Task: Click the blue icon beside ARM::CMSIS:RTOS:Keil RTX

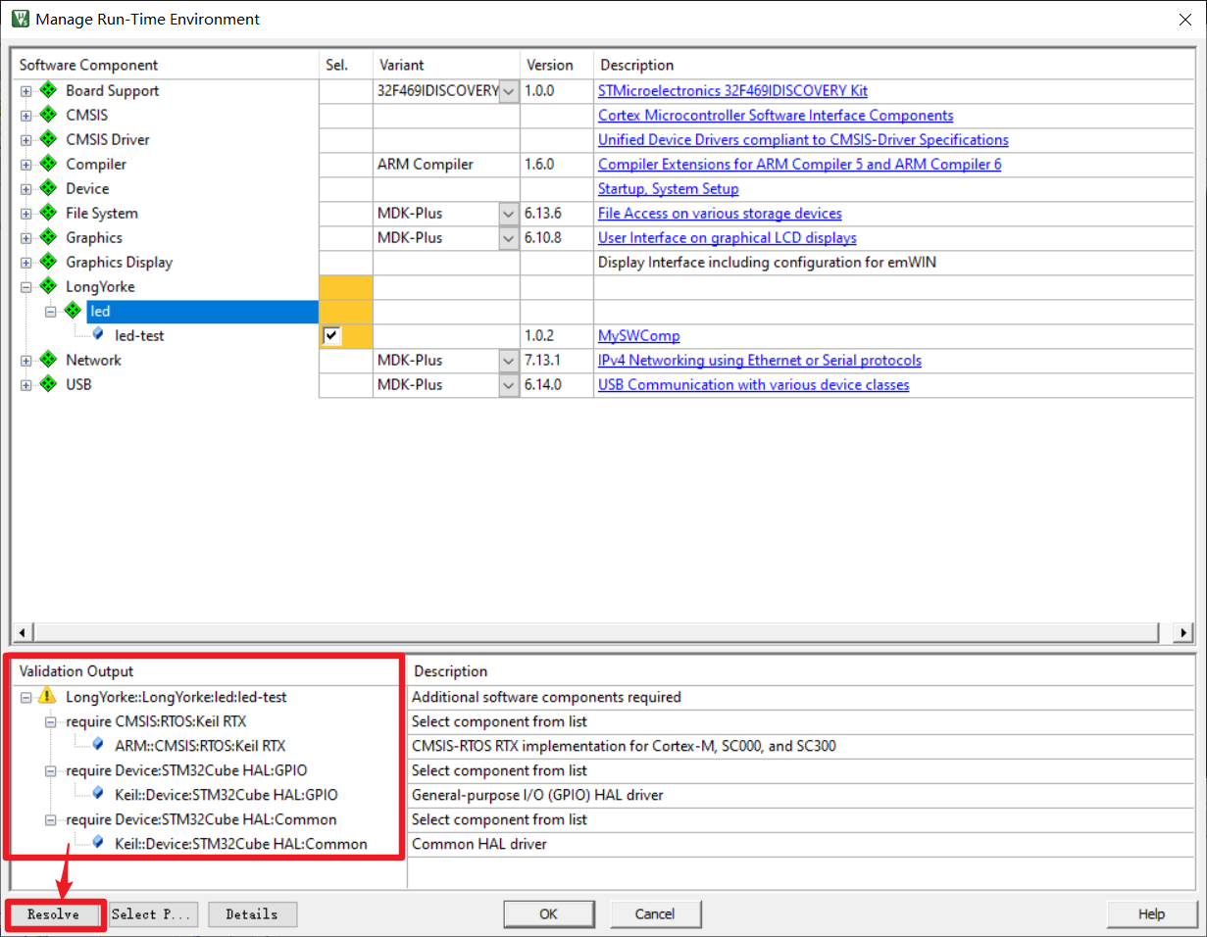Action: tap(98, 745)
